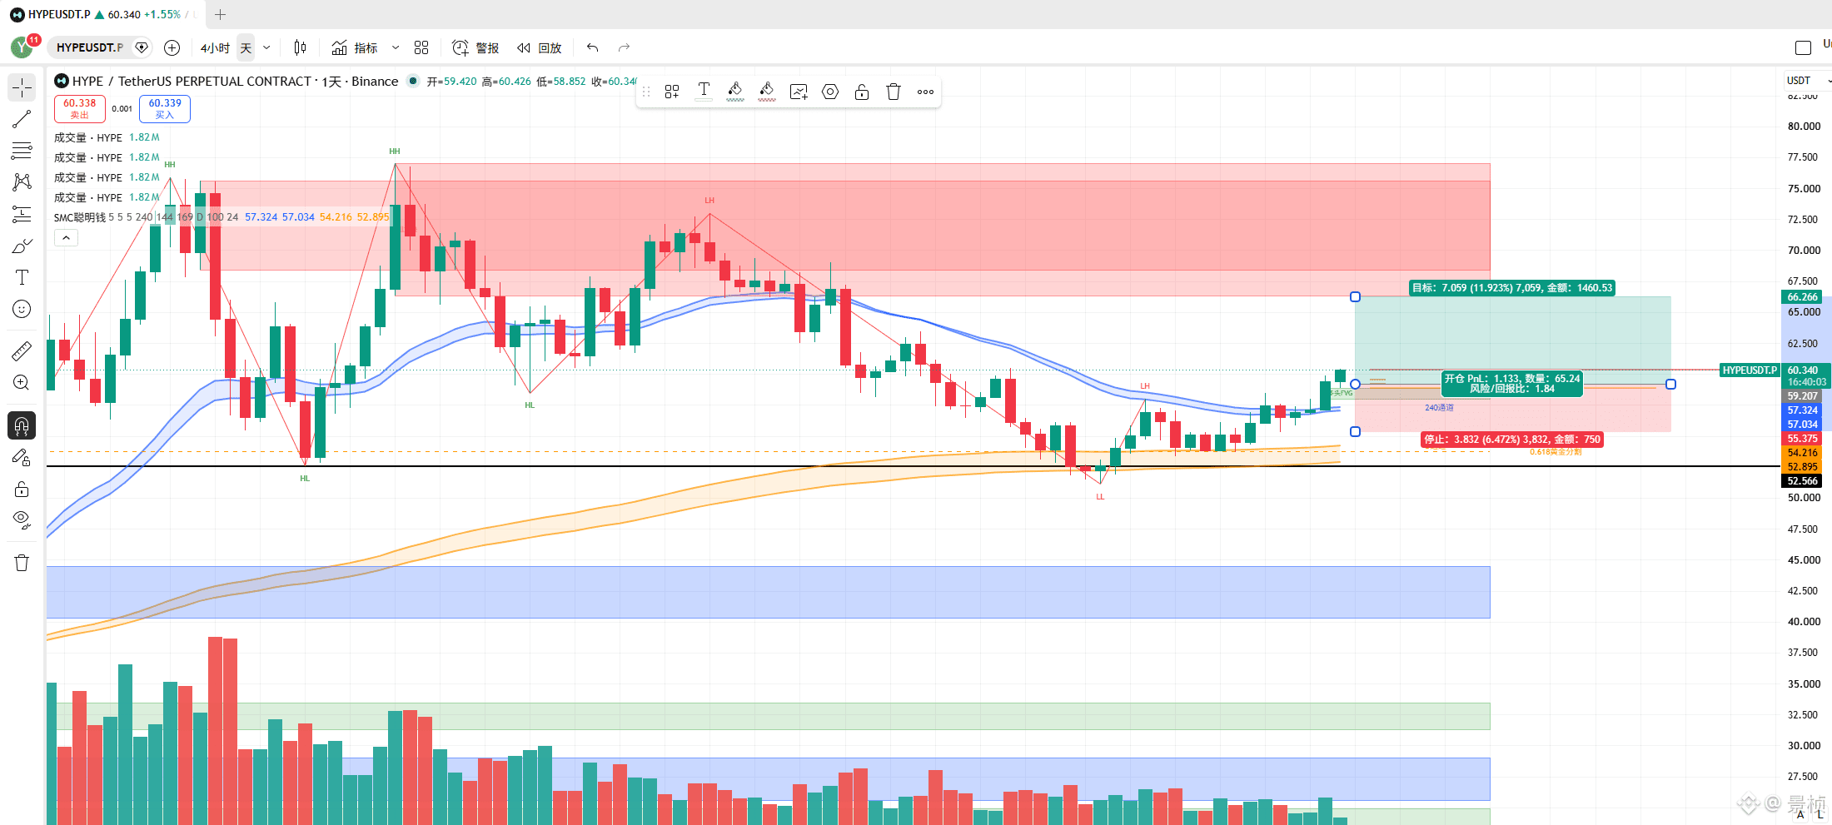Grab the floating toolbar drag handle
This screenshot has width=1832, height=825.
(646, 92)
